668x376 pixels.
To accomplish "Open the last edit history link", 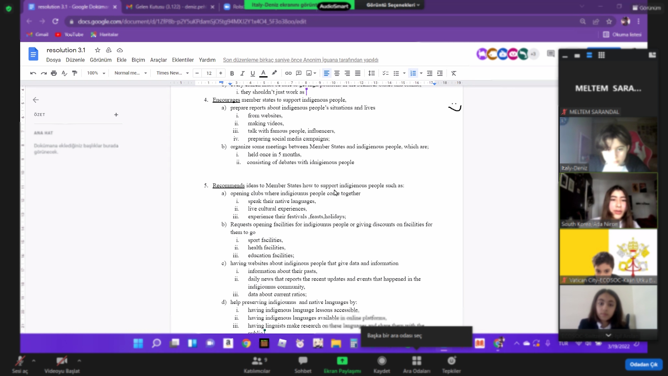I will click(x=301, y=60).
